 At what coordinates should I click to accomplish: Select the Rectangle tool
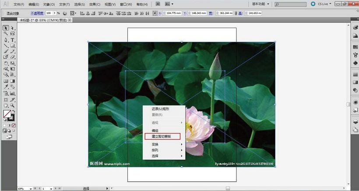pos(13,46)
